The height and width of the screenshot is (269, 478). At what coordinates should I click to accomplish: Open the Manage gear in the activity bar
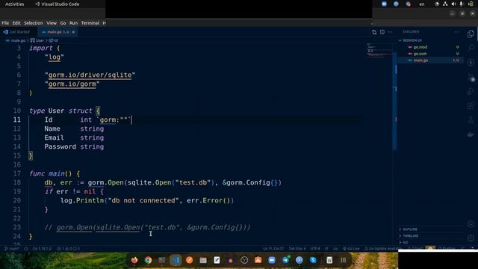[471, 238]
